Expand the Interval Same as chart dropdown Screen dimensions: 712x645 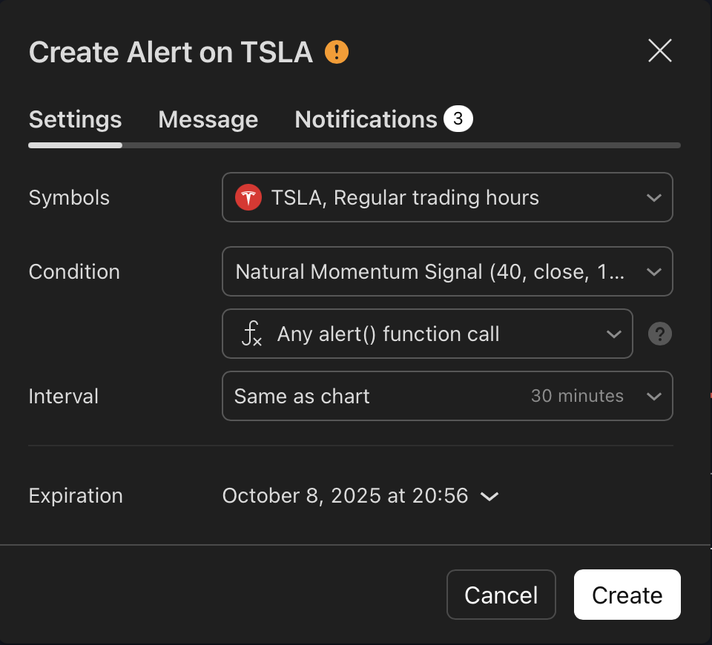447,396
